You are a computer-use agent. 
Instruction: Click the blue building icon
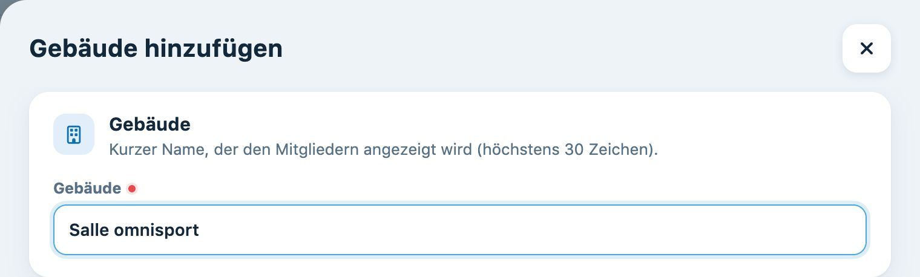74,134
